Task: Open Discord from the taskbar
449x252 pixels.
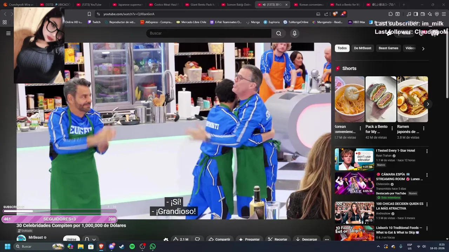Action: pyautogui.click(x=112, y=246)
